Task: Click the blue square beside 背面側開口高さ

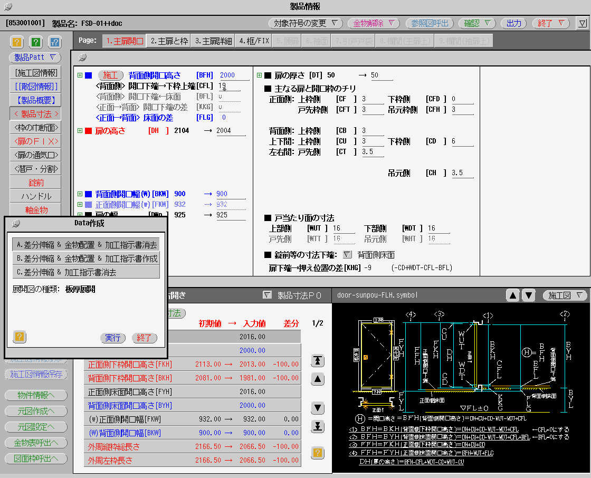Action: click(89, 75)
